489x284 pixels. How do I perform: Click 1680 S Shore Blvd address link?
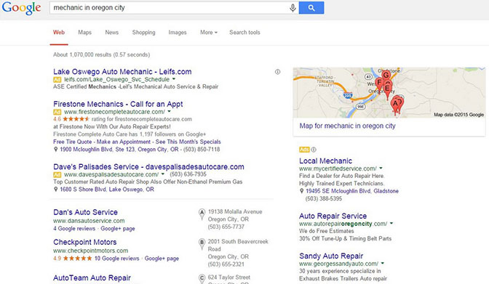pyautogui.click(x=107, y=190)
